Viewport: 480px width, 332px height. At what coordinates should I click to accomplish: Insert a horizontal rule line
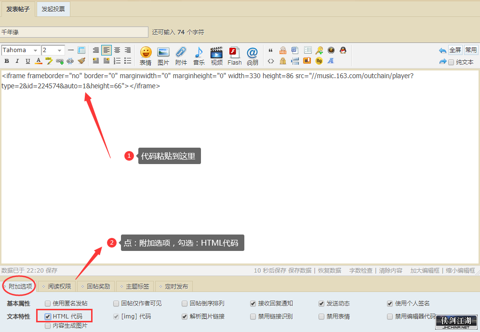(71, 50)
